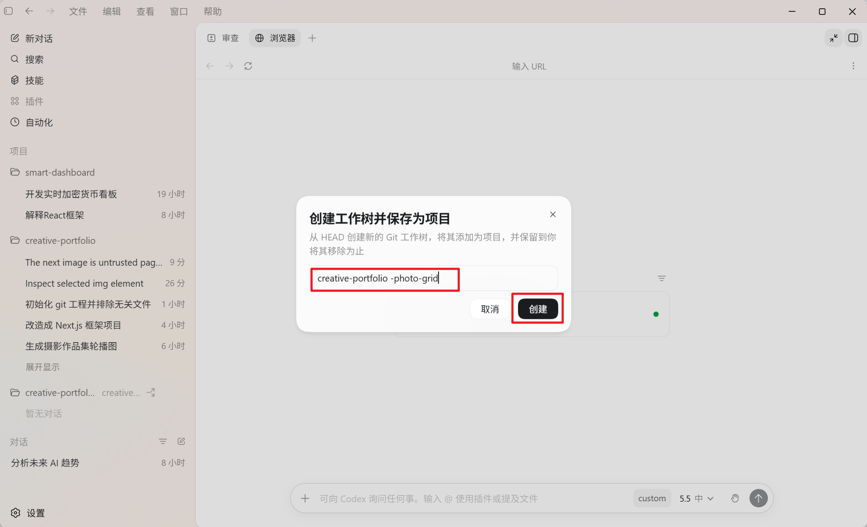Screen dimensions: 867x527
Task: Click the filter icon behind the dialog
Action: click(x=662, y=278)
